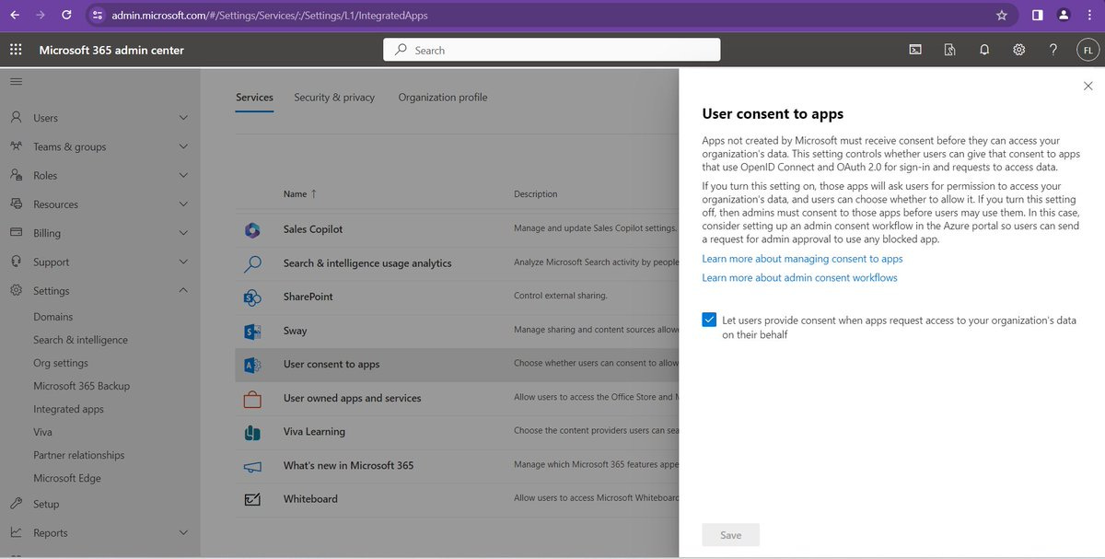
Task: Click the SharePoint row icon
Action: [251, 297]
